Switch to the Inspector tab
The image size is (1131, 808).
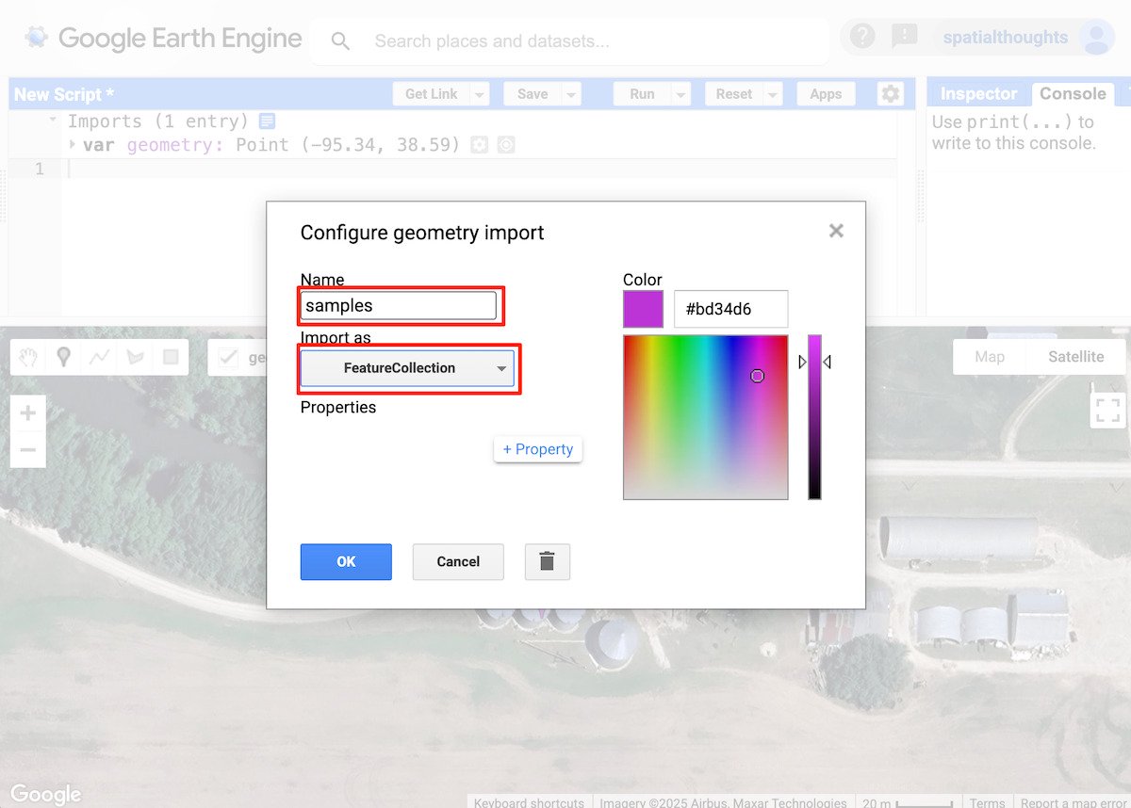pos(977,93)
